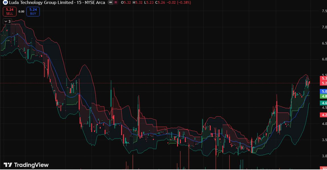Click the change value −0.02 (−0.38%)

pos(179,3)
